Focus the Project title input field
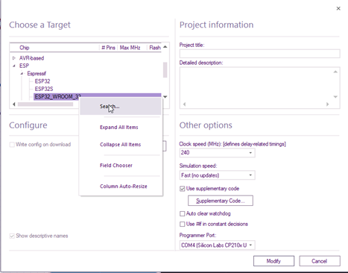The height and width of the screenshot is (273, 348). 259,54
